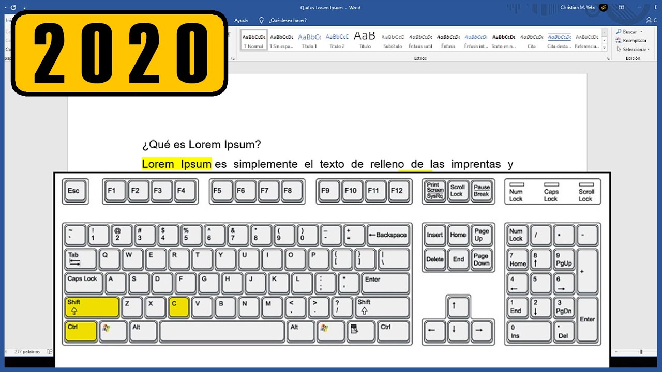The height and width of the screenshot is (372, 662).
Task: Click the highlighted Lorem Ipsum text
Action: pyautogui.click(x=177, y=164)
